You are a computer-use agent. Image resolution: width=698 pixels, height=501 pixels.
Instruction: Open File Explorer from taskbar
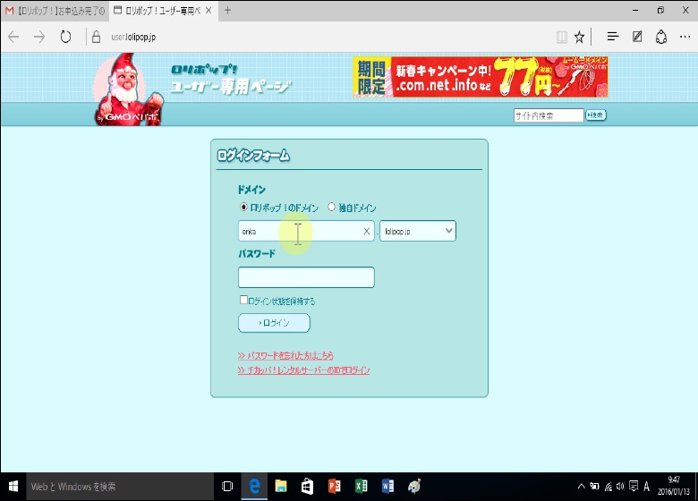coord(281,487)
